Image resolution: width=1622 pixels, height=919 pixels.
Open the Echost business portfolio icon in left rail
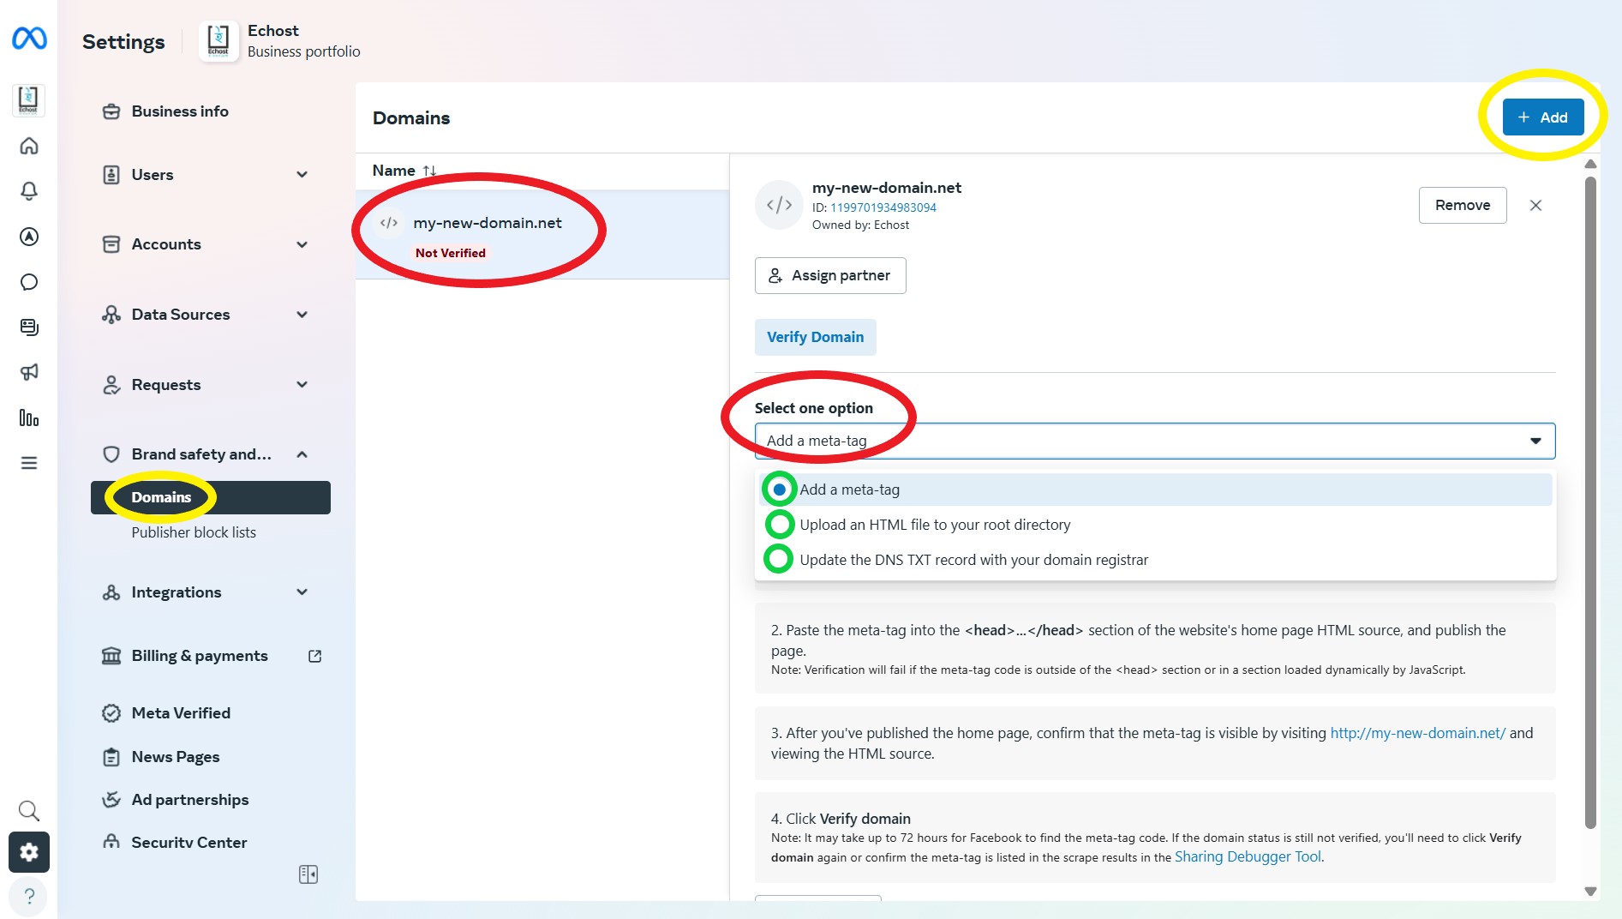coord(28,100)
